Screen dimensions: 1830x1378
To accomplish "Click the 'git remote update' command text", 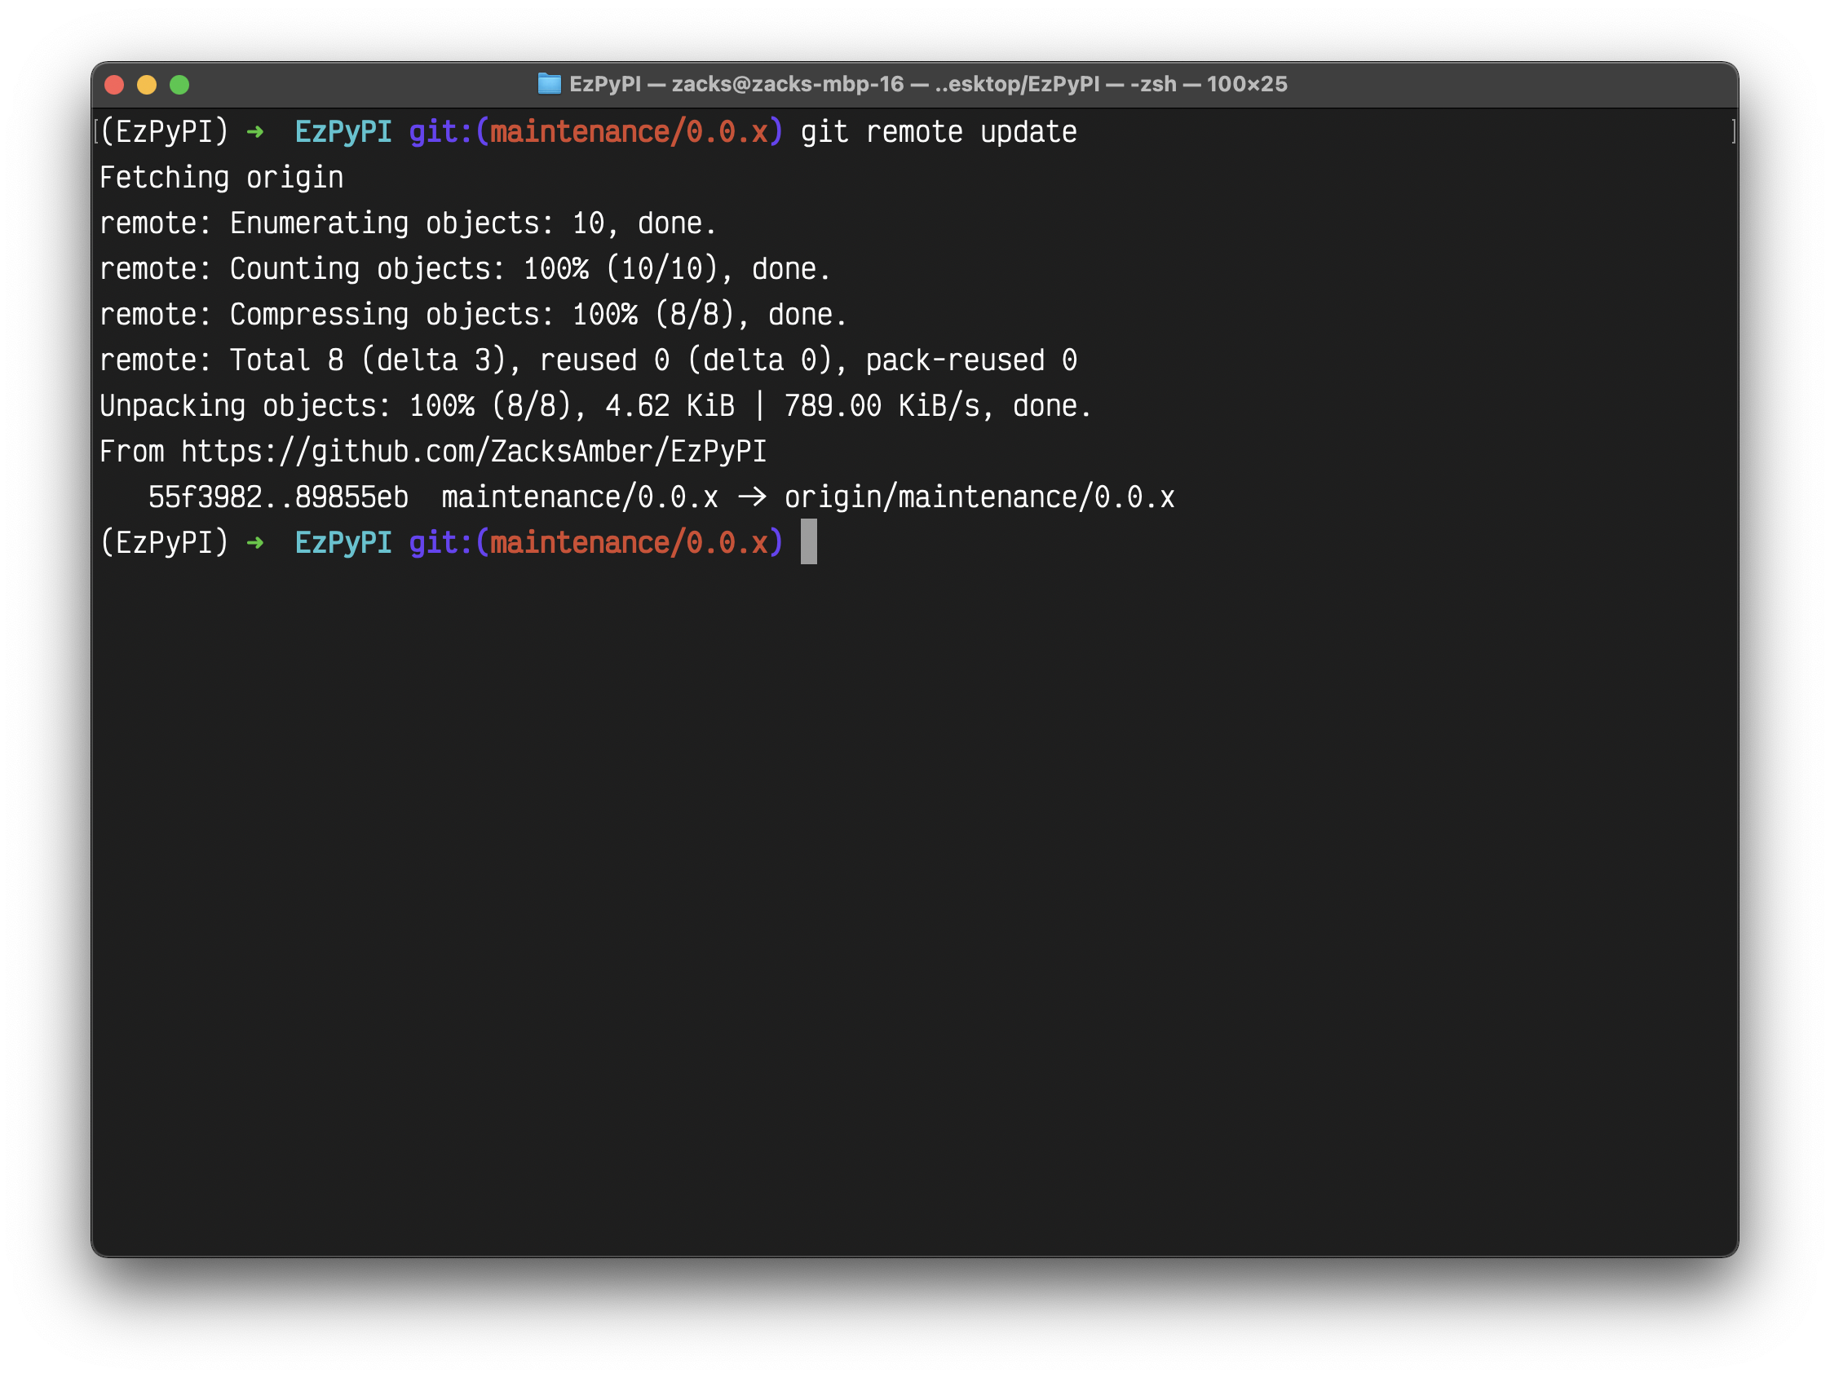I will click(x=938, y=132).
